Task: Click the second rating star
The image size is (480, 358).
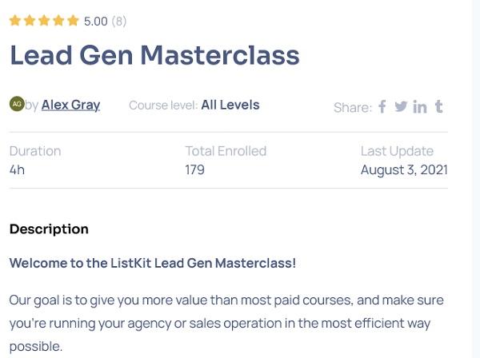Action: (30, 22)
